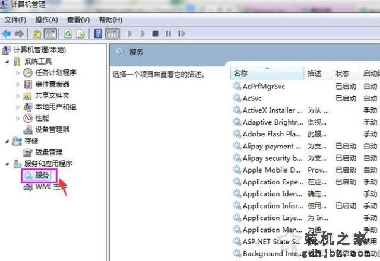
Task: Select 事件查看器 in the tree
Action: coord(52,84)
